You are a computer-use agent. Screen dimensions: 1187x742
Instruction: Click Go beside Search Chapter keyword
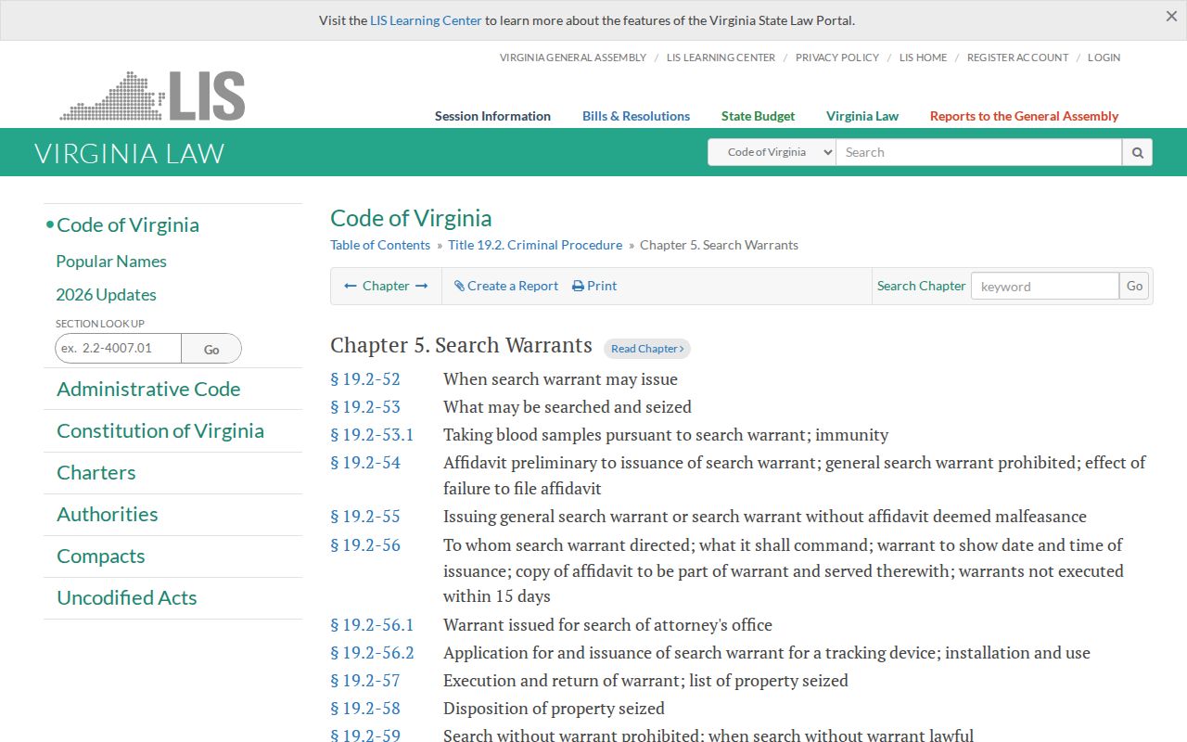(x=1134, y=286)
